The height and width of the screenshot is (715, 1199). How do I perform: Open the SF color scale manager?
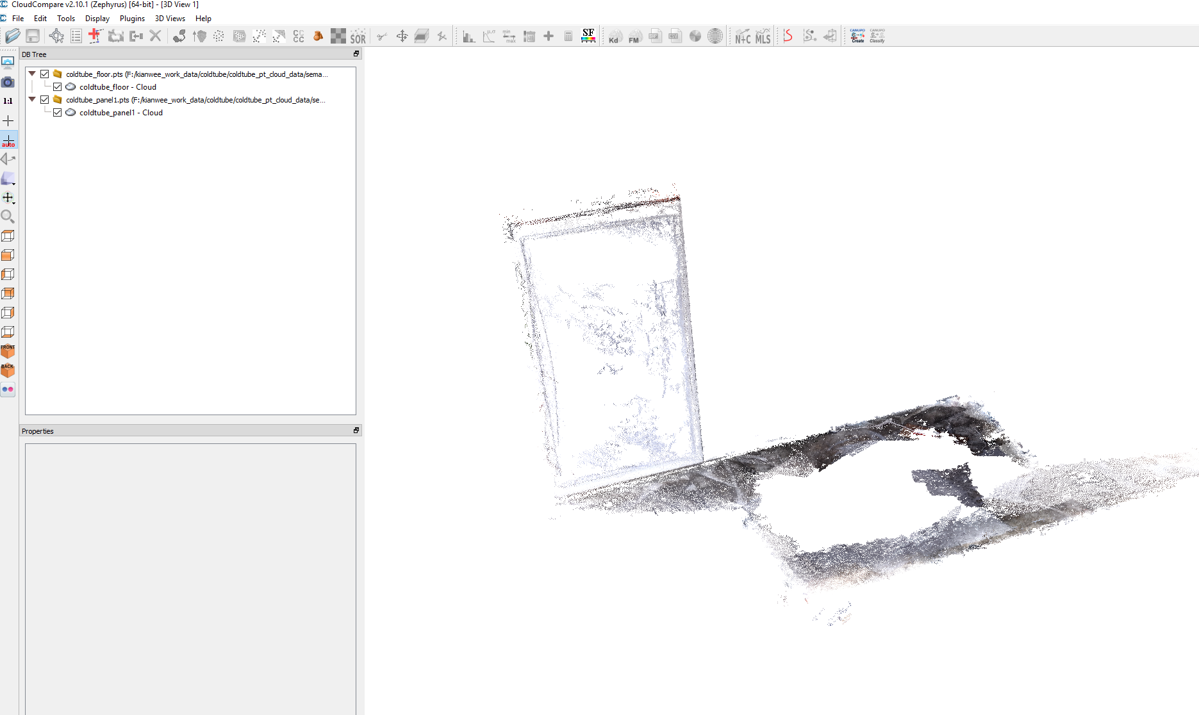point(588,36)
